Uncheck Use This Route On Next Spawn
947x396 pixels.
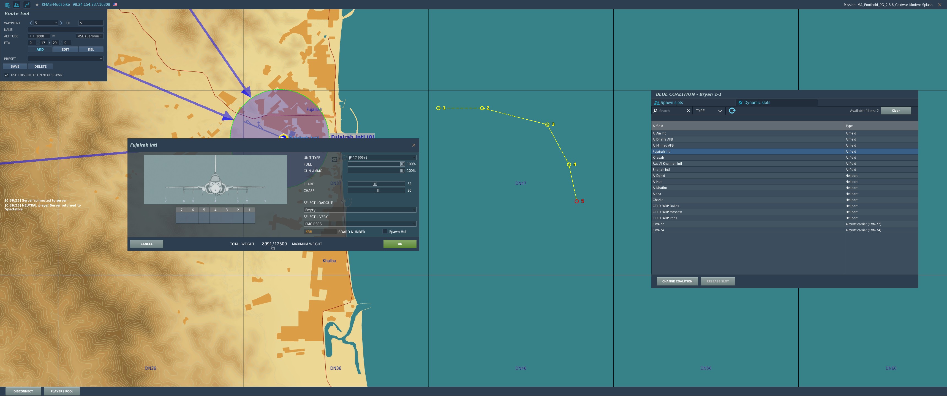click(7, 75)
